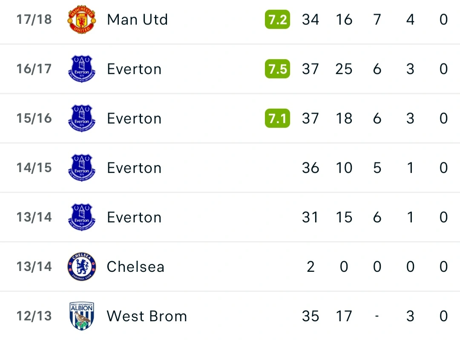Click the green 7.2 rating badge
The image size is (460, 340).
point(277,20)
